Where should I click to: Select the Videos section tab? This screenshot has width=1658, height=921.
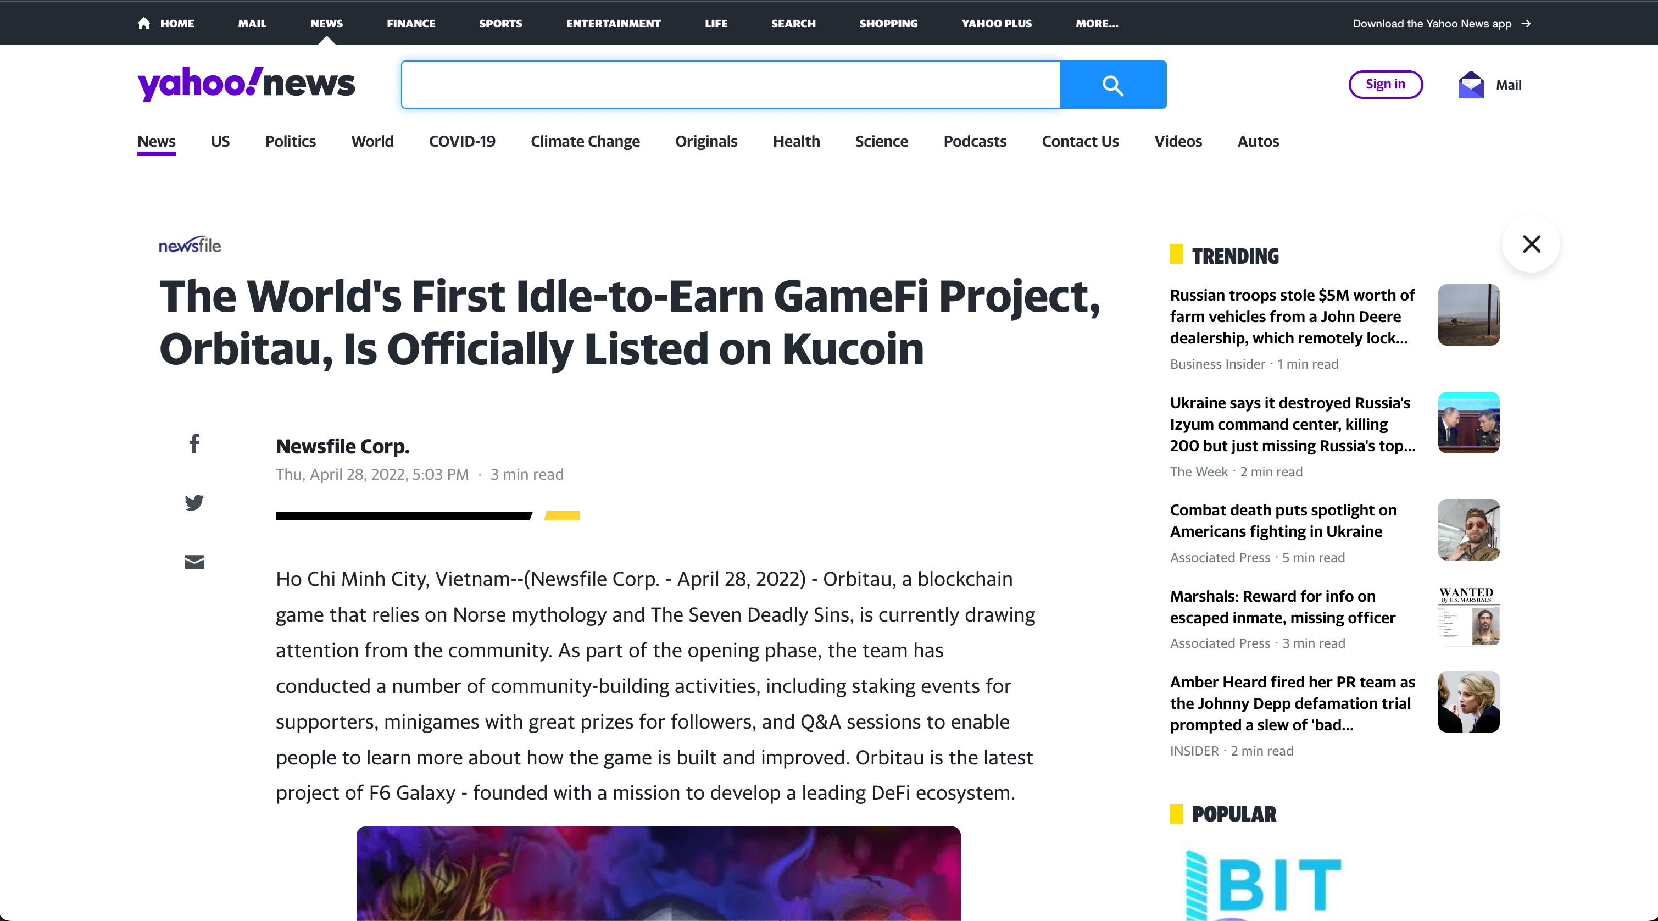coord(1178,142)
